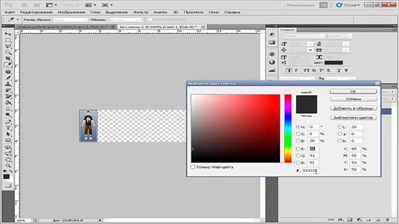Image resolution: width=399 pixels, height=224 pixels.
Task: Open 'Библиотеки цветов' color libraries
Action: 353,118
